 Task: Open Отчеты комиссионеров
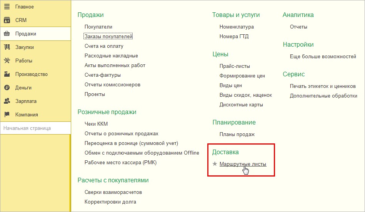[x=112, y=85]
